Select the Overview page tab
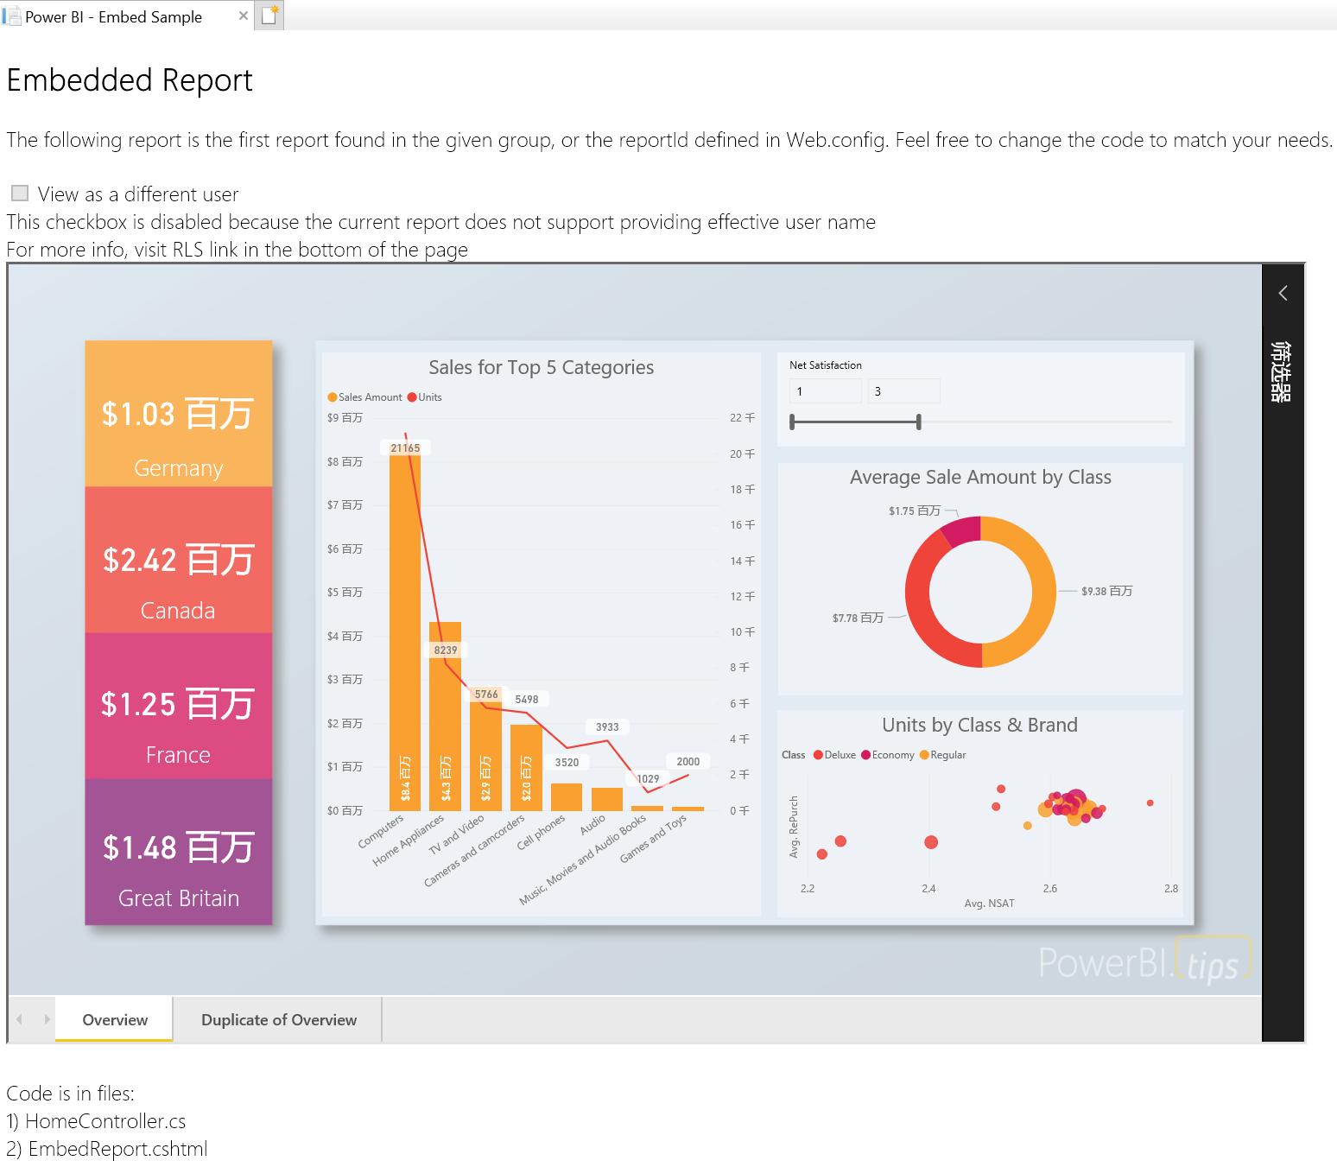Viewport: 1337px width, 1167px height. [115, 1020]
